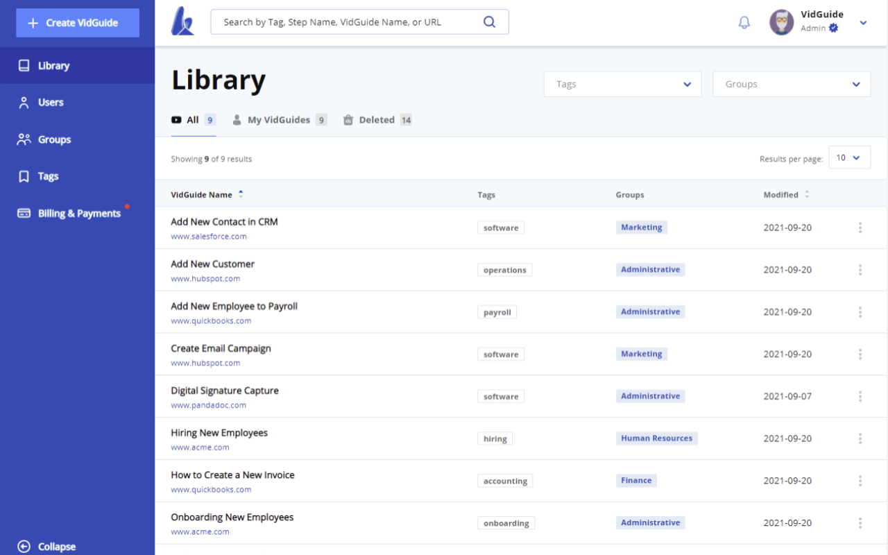This screenshot has height=555, width=888.
Task: Open the www.pandadoc.com link
Action: [210, 404]
